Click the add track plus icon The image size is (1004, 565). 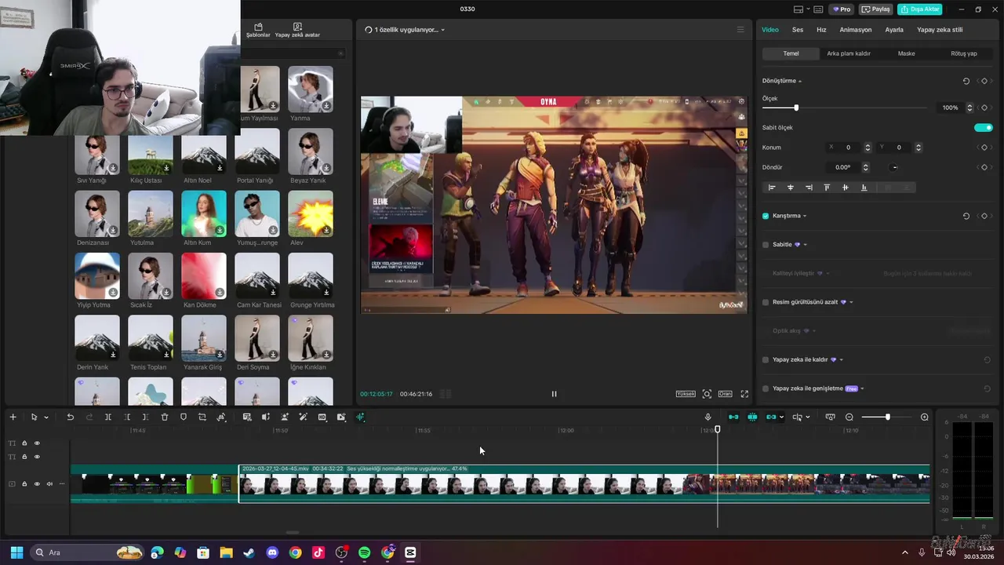click(13, 417)
